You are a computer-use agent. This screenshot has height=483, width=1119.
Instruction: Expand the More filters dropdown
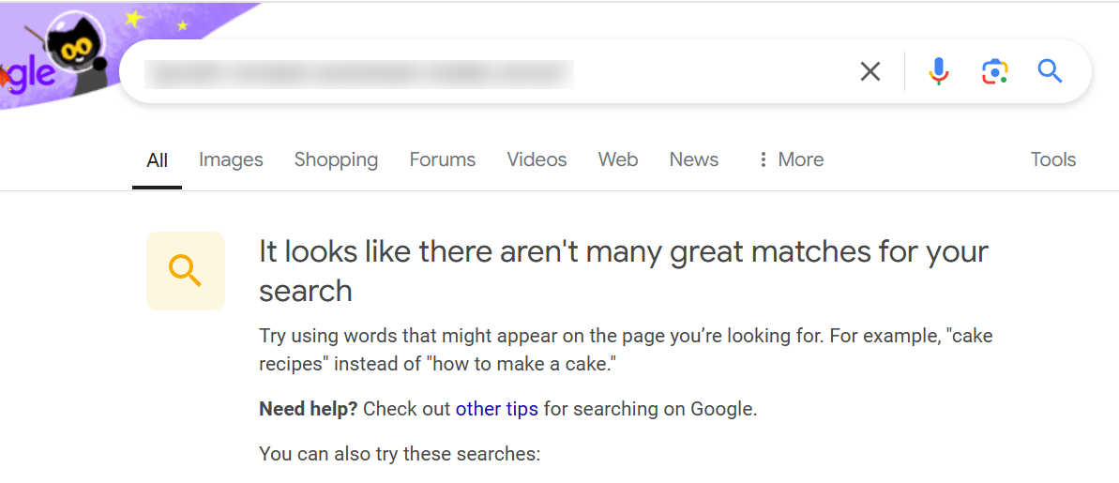tap(791, 160)
